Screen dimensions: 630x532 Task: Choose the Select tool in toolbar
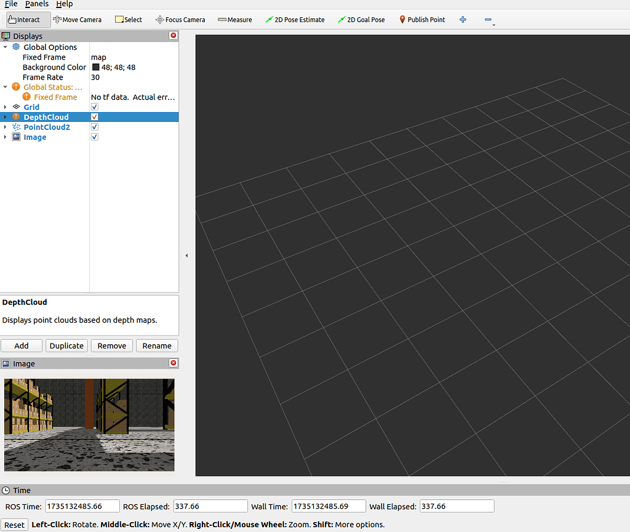(128, 19)
